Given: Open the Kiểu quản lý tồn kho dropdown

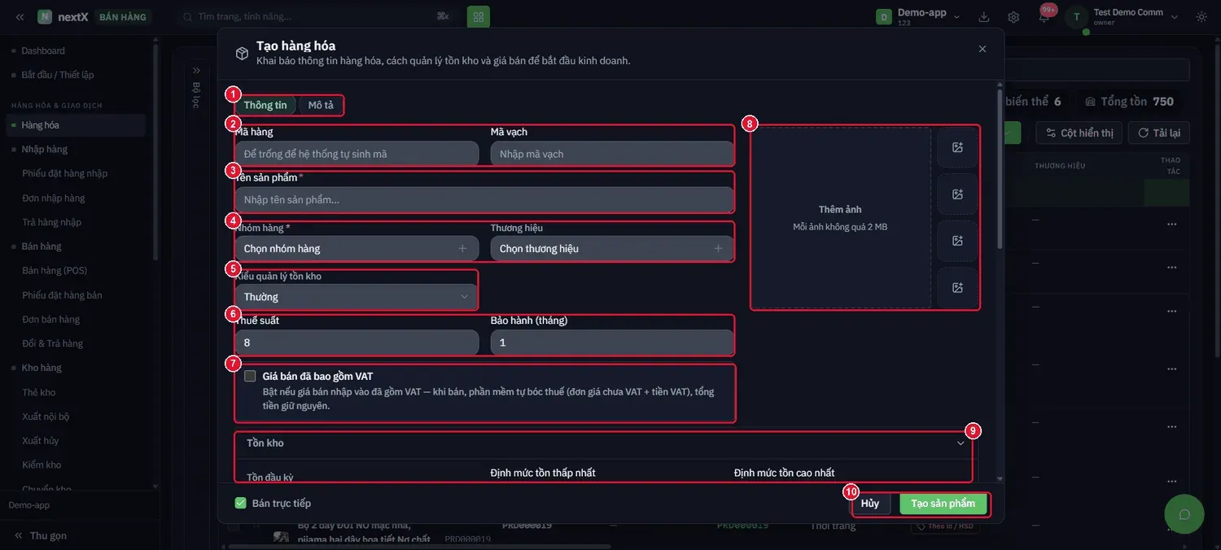Looking at the screenshot, I should (x=357, y=297).
